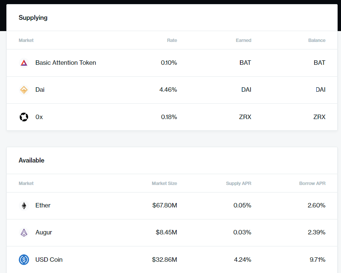Screen dimensions: 341x273
Task: Click ZRX in the Earned column
Action: point(245,117)
